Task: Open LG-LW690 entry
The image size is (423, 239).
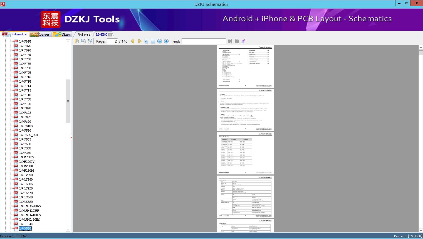Action: point(26,175)
